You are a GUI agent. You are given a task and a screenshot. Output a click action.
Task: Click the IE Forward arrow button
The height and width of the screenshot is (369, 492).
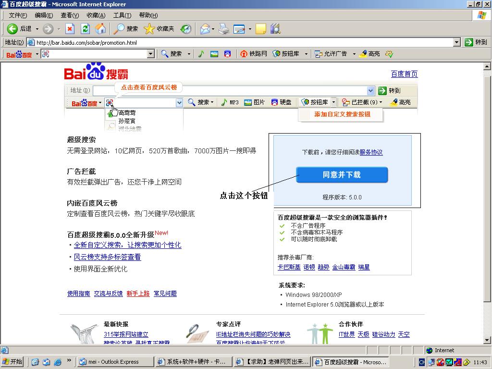coord(48,29)
